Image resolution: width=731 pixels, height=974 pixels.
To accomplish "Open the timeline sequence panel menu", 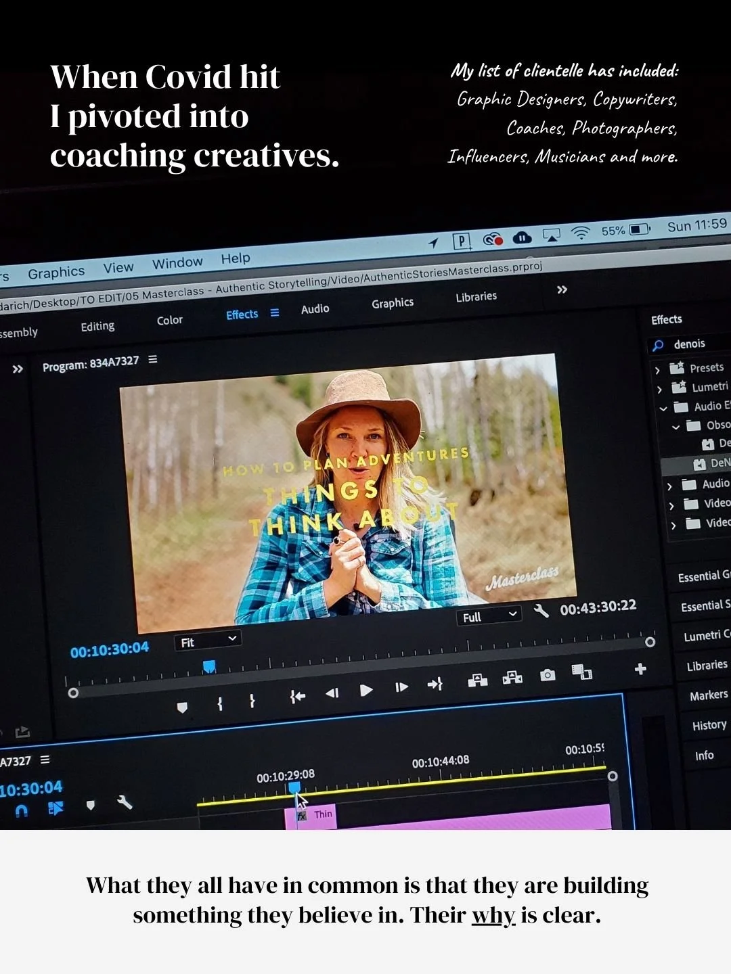I will [x=45, y=760].
